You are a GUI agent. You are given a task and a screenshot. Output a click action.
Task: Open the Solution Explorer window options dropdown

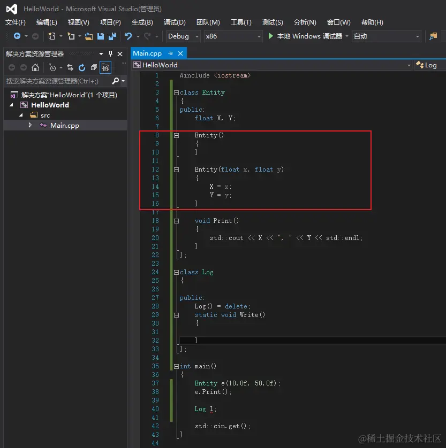(101, 53)
